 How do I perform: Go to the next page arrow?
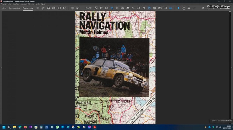(78, 8)
